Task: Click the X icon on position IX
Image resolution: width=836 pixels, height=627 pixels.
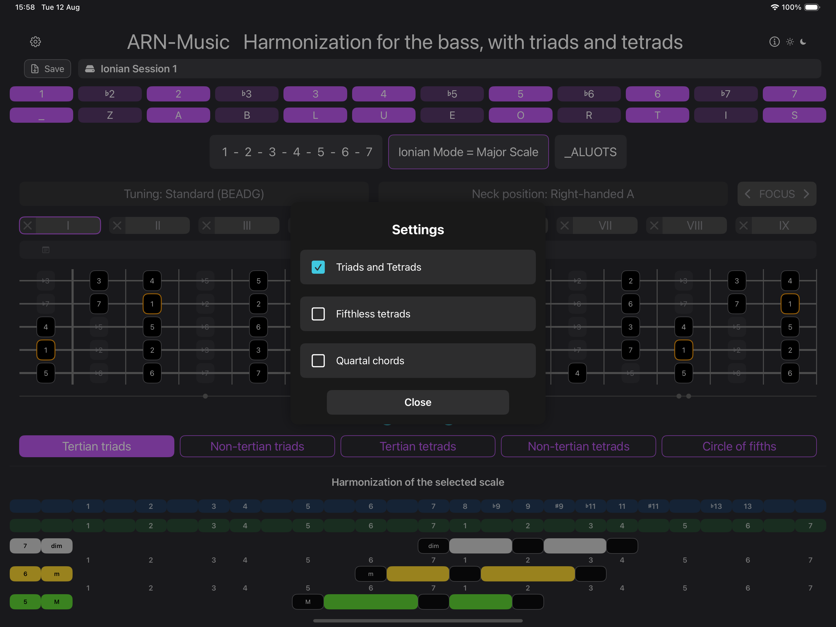Action: tap(743, 226)
